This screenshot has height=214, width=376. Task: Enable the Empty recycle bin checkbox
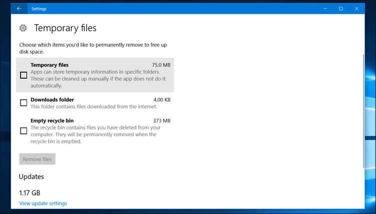pyautogui.click(x=24, y=131)
